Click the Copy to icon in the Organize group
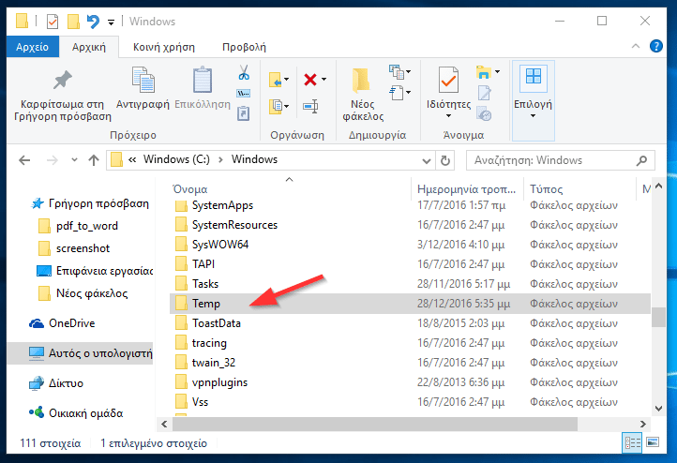The width and height of the screenshot is (677, 463). (275, 106)
